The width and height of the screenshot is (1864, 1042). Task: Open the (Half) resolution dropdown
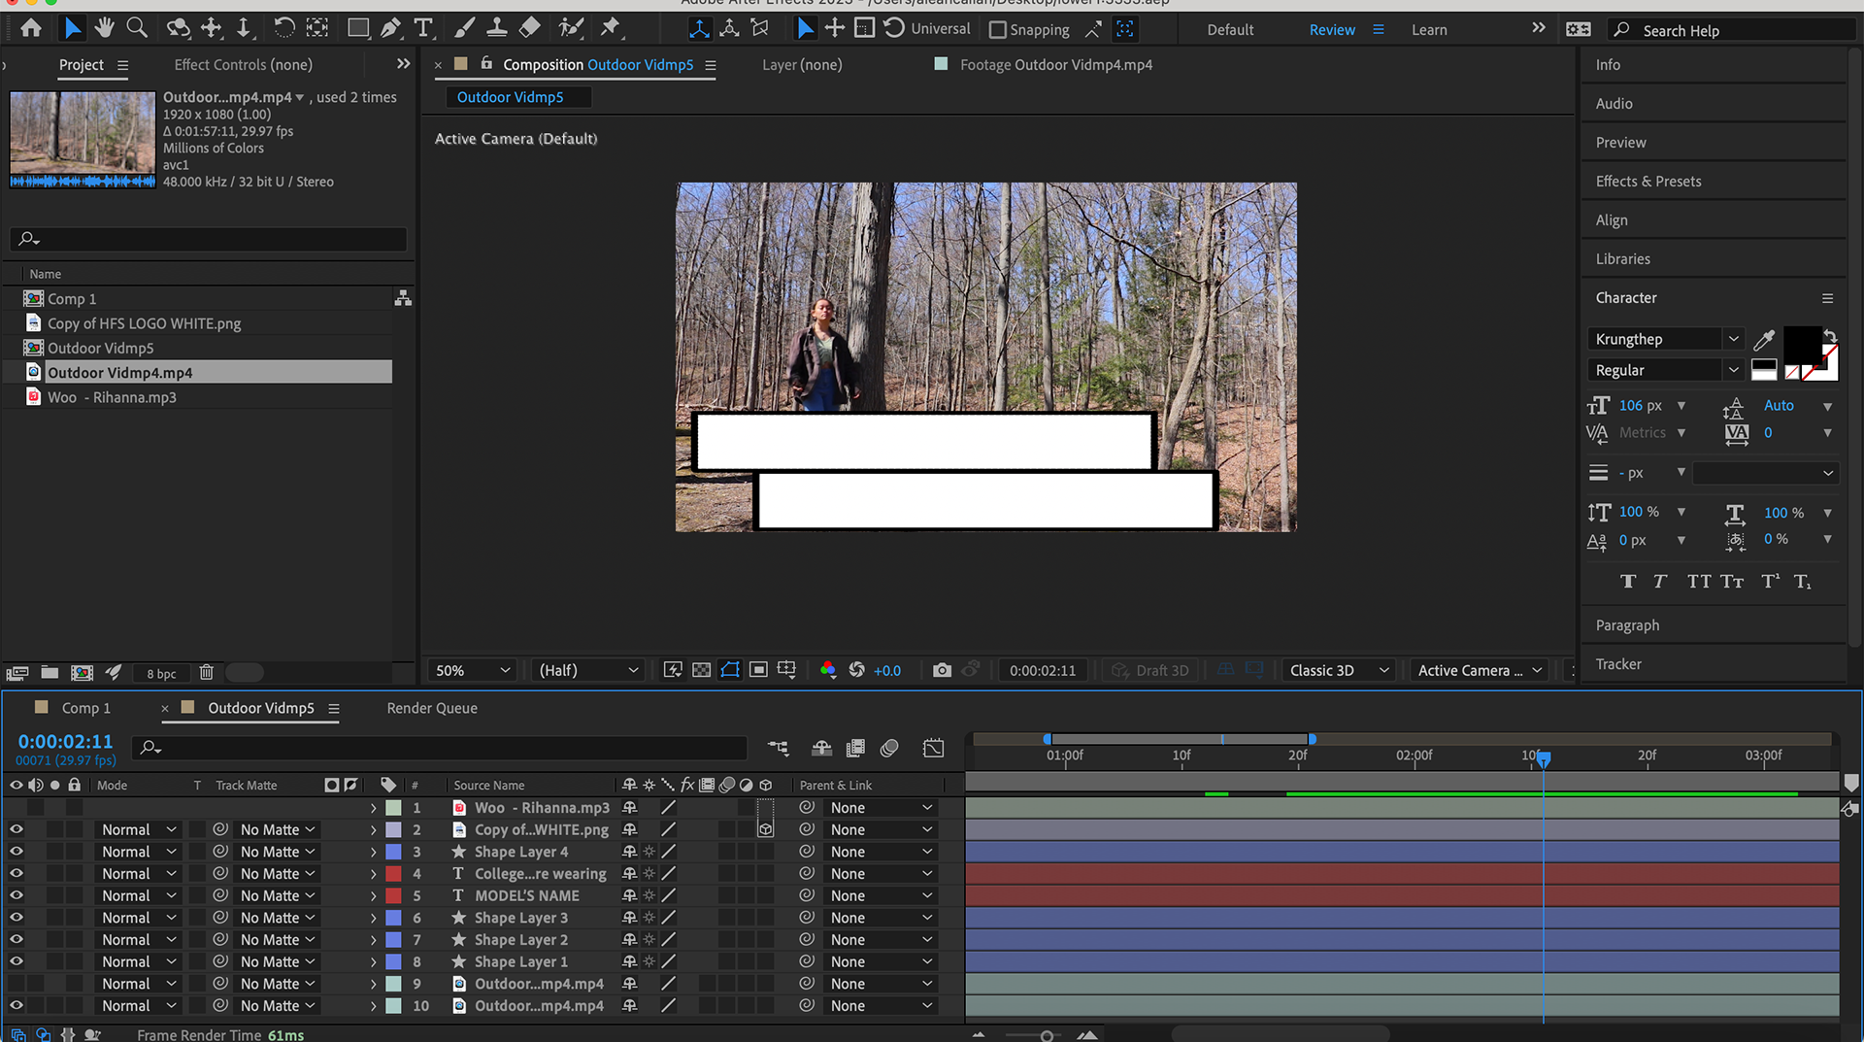tap(588, 670)
